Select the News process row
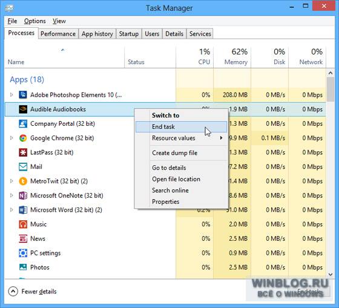Image resolution: width=339 pixels, height=308 pixels. pos(165,238)
